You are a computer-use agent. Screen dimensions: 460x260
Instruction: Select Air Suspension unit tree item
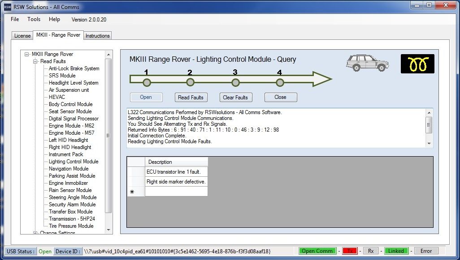tap(69, 90)
